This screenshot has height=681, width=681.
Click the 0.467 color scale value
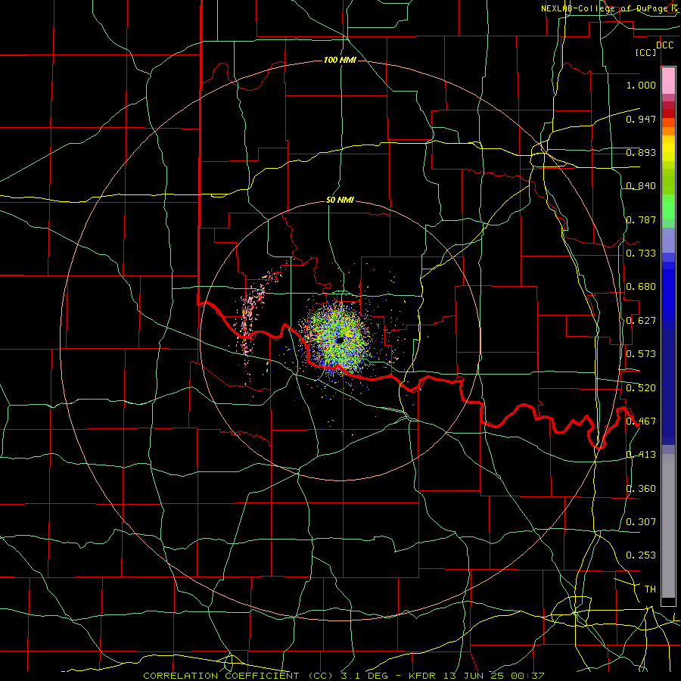click(x=641, y=421)
